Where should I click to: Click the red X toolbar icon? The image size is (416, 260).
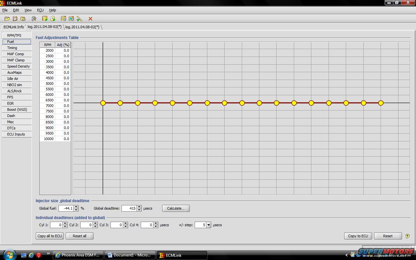click(90, 19)
